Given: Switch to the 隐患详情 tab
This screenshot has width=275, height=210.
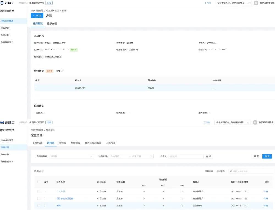Looking at the screenshot, I should point(52,24).
